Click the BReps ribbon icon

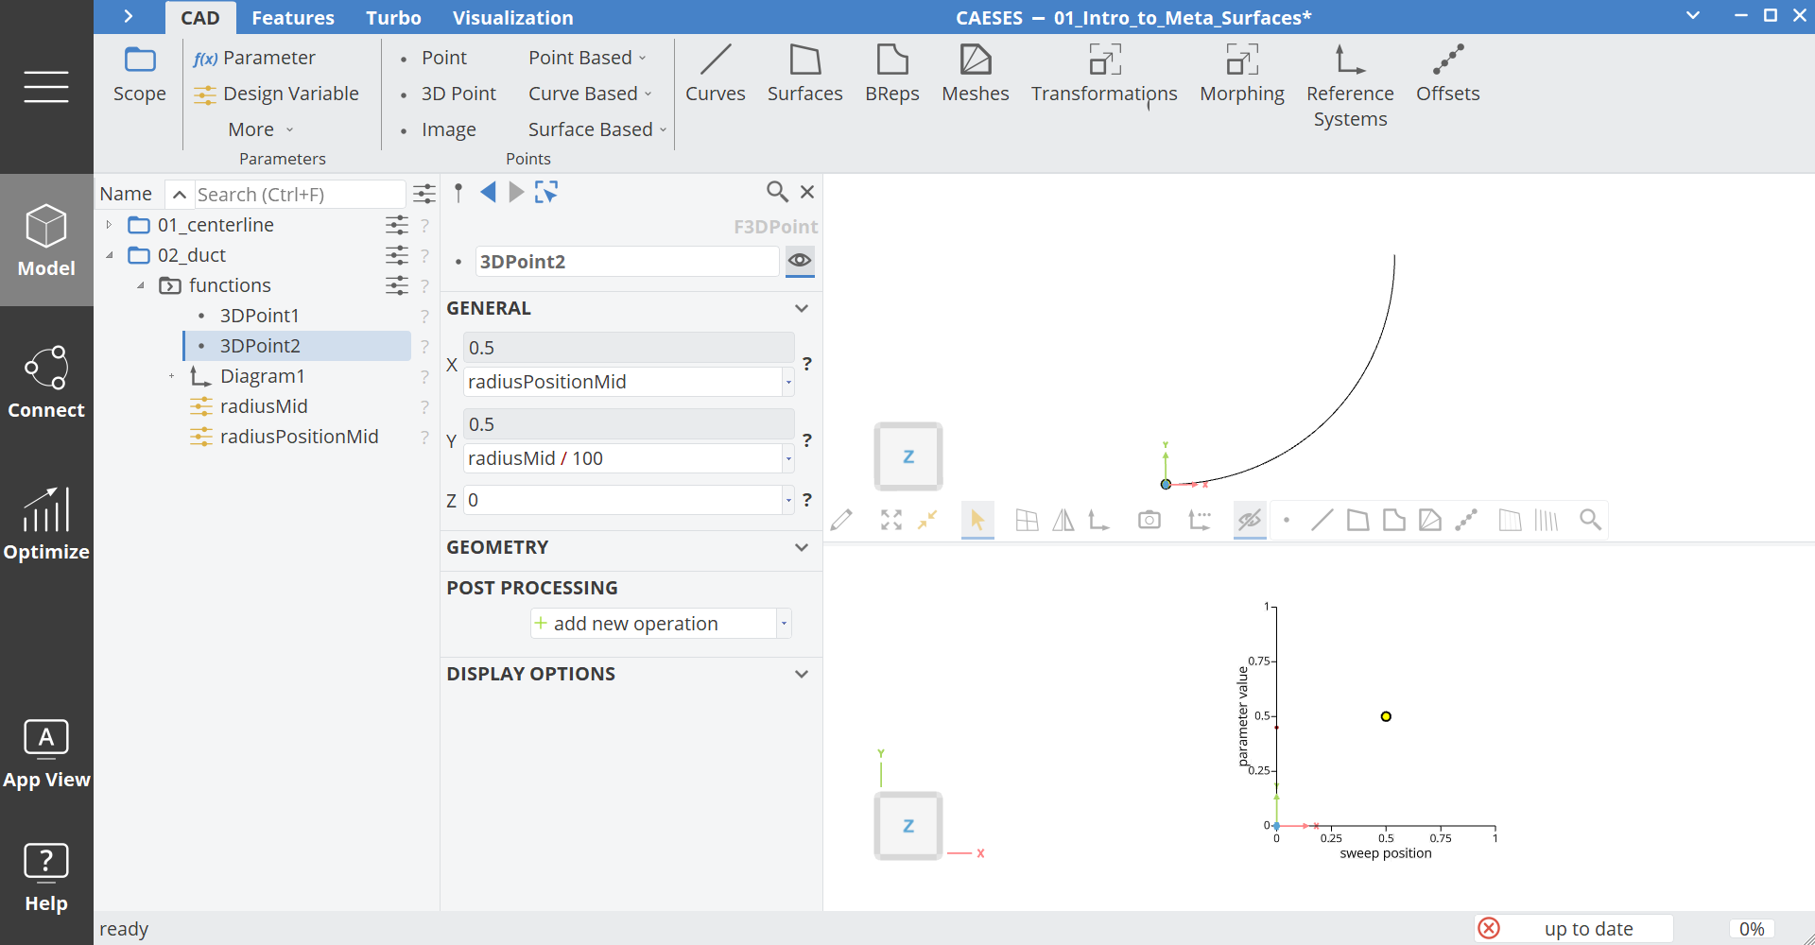tap(891, 73)
